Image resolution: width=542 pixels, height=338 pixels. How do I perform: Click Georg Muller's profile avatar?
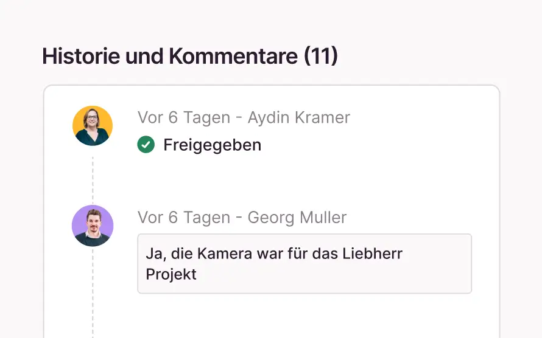click(x=93, y=226)
